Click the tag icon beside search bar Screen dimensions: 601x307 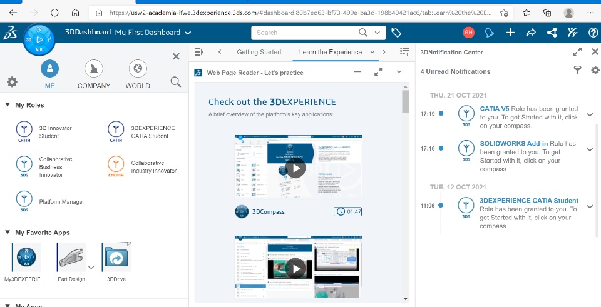(396, 33)
